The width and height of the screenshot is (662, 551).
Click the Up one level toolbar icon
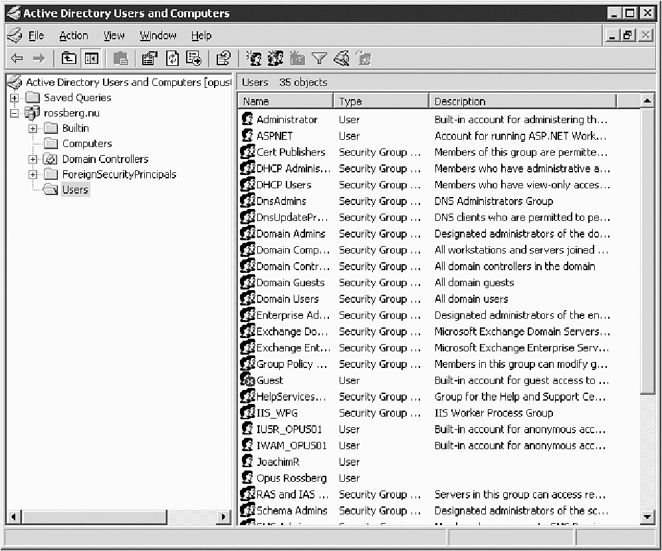tap(69, 59)
